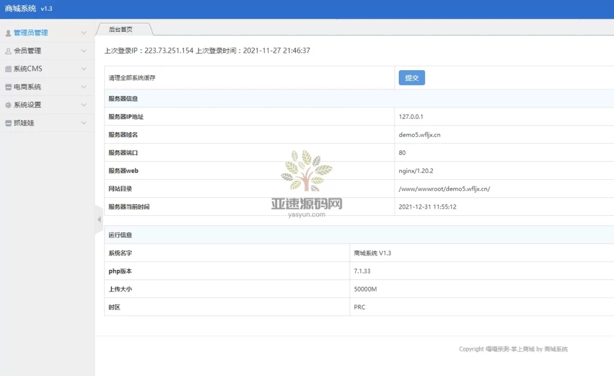
Task: Click the 商城系统 v1.3 logo in header
Action: pyautogui.click(x=28, y=8)
